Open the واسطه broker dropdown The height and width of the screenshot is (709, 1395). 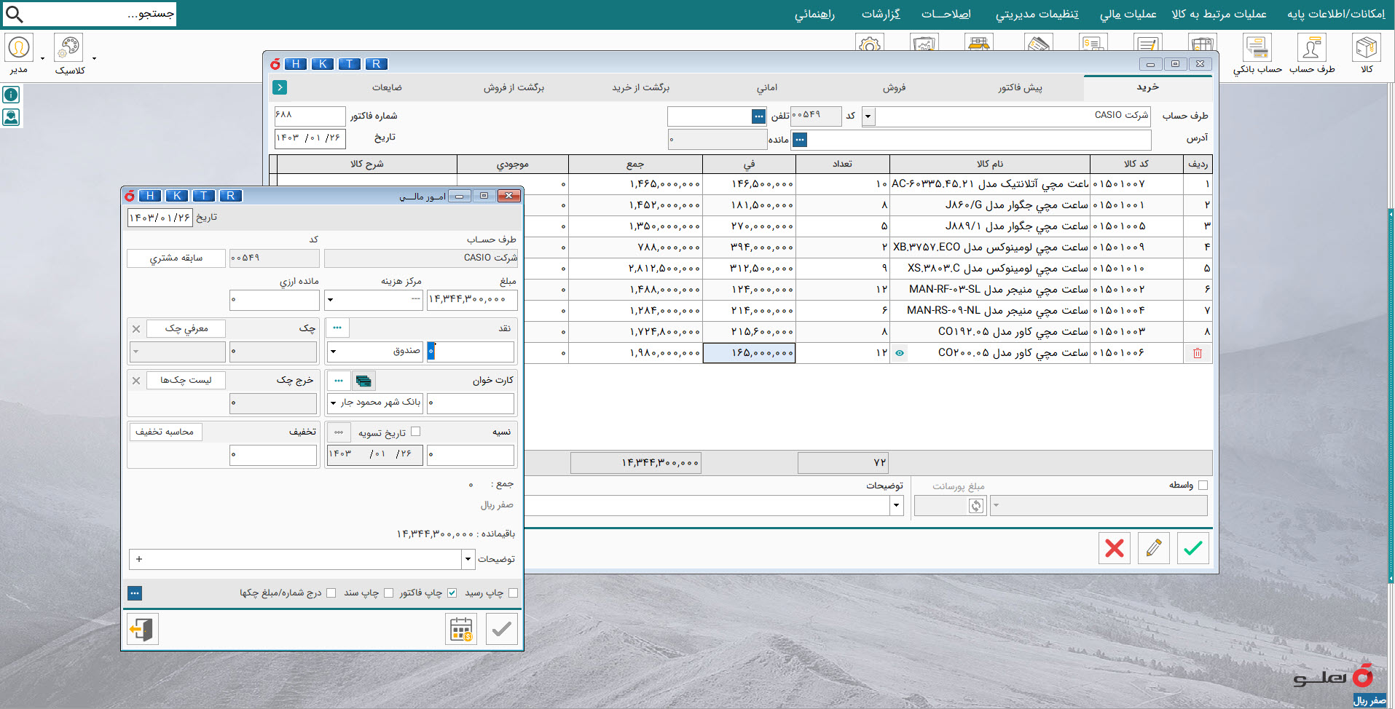997,506
